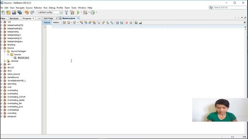Run the project with the green play icon
Screen dimensions: 248x139
coord(78,12)
